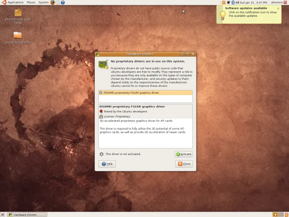Open phoronix-test-suite.tar.gz archive icon on desktop
This screenshot has width=289, height=217.
pyautogui.click(x=18, y=12)
